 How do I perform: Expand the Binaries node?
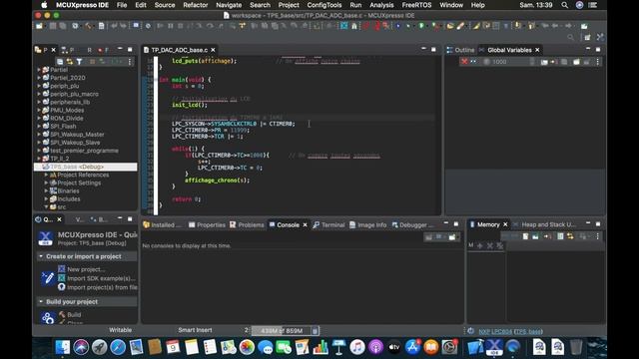[46, 190]
